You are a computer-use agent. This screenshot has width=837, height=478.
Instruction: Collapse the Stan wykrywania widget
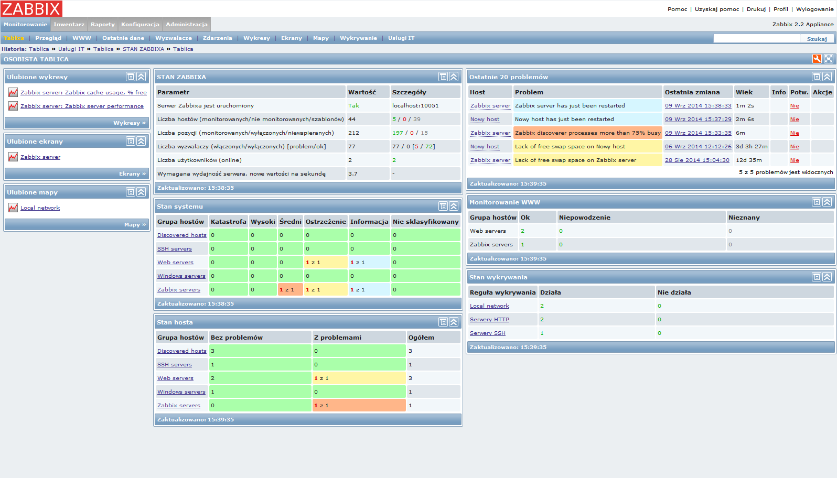point(827,277)
